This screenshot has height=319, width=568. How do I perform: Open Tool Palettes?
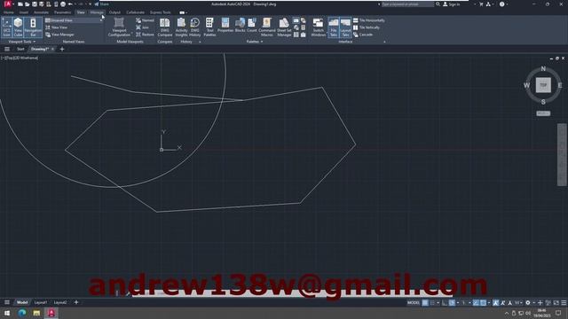coord(209,27)
